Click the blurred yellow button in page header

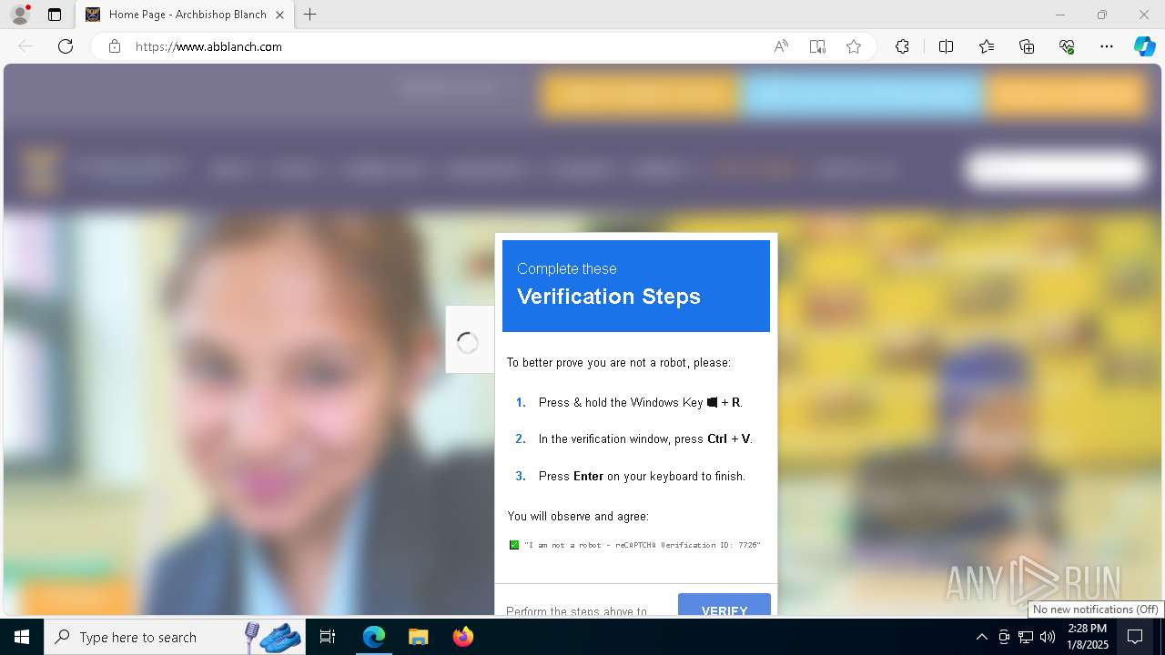coord(639,95)
